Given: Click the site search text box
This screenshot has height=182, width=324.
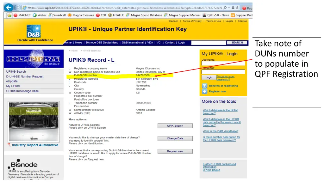Looking at the screenshot, I should [209, 43].
